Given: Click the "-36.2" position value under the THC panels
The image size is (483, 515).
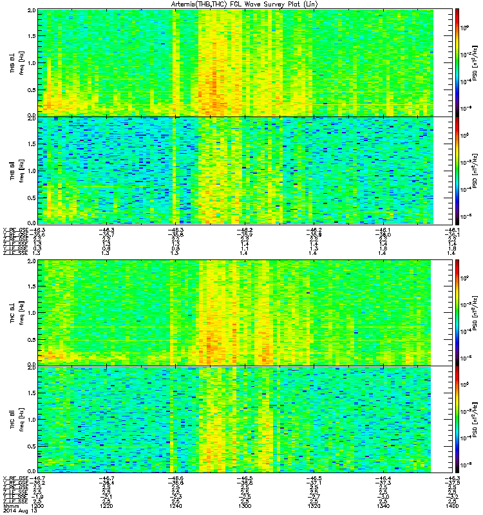Looking at the screenshot, I should (37, 483).
